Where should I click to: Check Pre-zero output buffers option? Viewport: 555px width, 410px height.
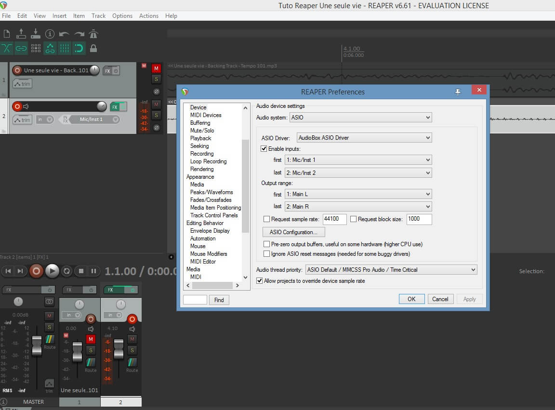coord(266,244)
